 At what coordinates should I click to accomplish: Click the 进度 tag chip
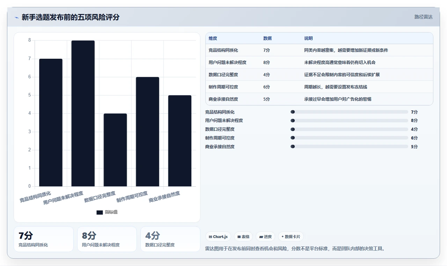[x=265, y=237]
